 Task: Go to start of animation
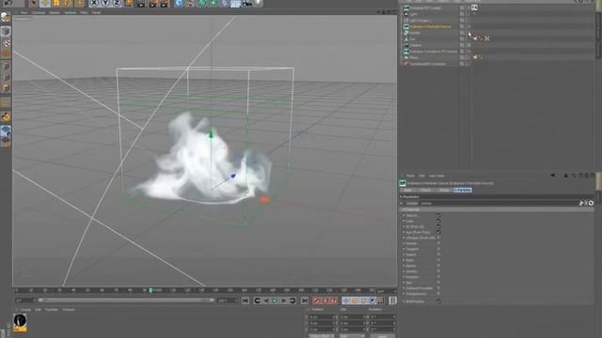[246, 300]
